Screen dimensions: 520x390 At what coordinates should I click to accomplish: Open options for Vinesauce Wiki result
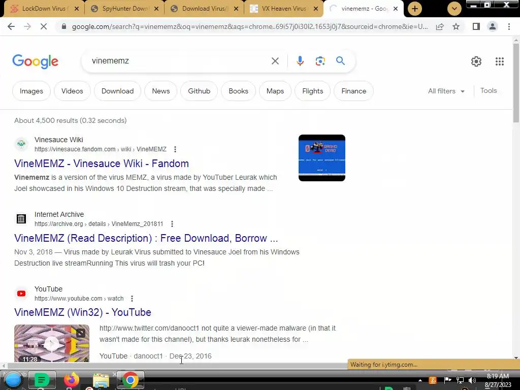click(175, 149)
